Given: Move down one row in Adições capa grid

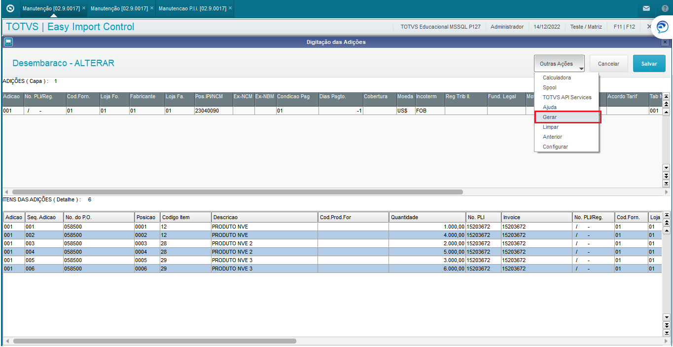Looking at the screenshot, I should [666, 168].
